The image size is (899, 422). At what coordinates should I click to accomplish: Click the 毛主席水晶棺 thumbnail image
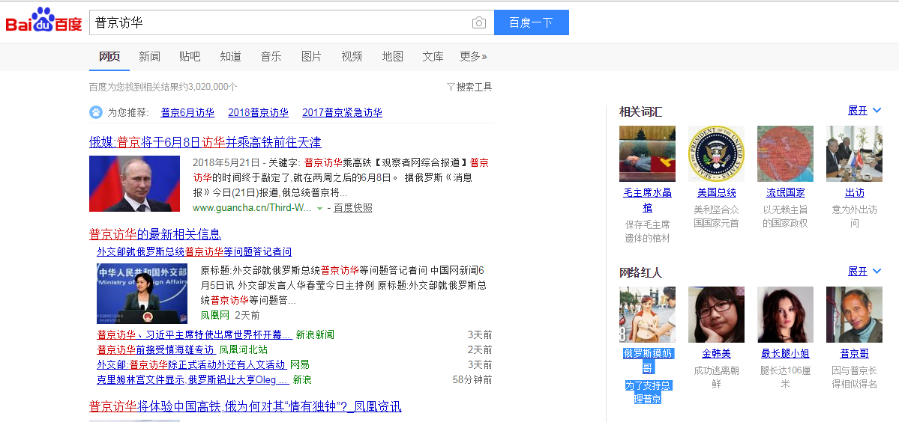coord(647,153)
